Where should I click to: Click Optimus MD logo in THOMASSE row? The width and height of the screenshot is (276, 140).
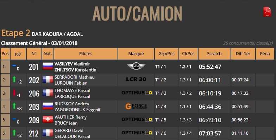click(137, 93)
